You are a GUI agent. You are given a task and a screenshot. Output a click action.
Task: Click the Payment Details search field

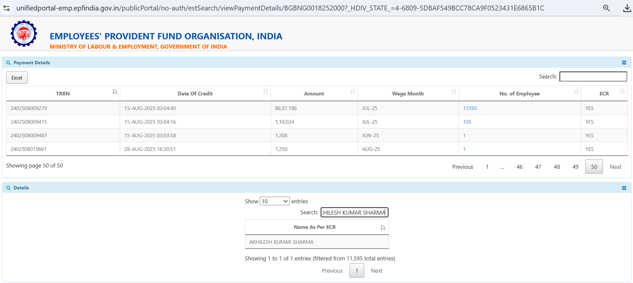coord(593,77)
